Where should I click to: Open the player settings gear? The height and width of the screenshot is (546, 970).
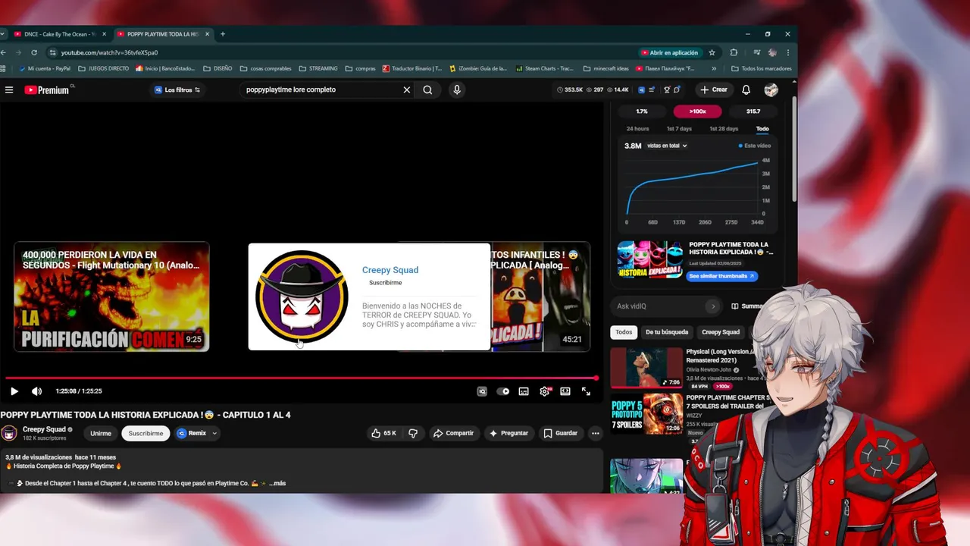tap(544, 391)
